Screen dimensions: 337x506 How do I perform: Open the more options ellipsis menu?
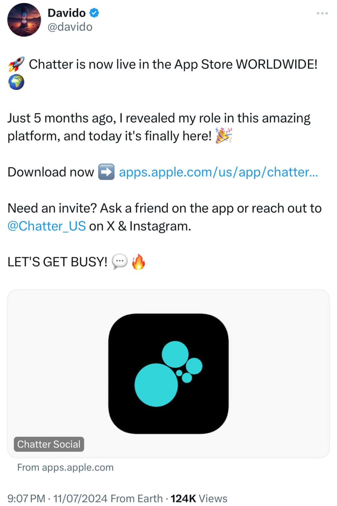click(322, 14)
